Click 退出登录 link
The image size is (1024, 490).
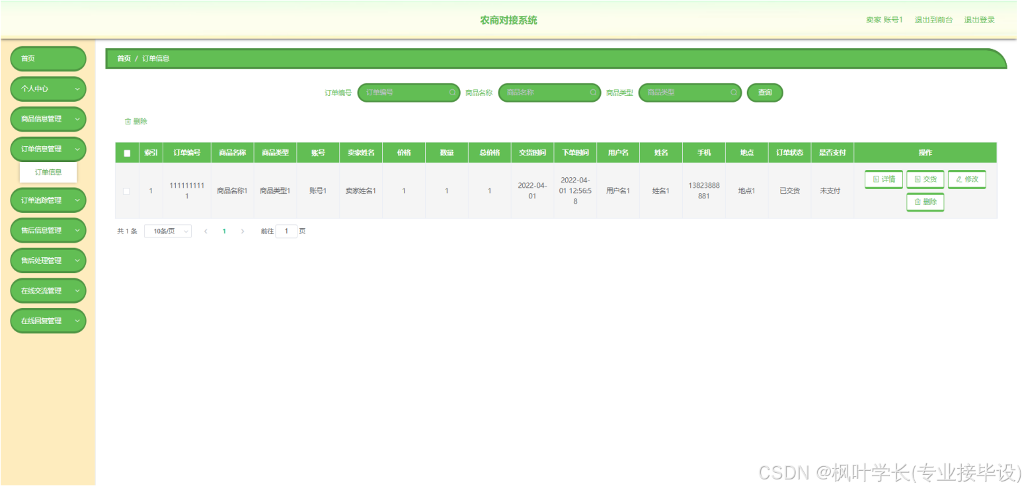pyautogui.click(x=979, y=20)
